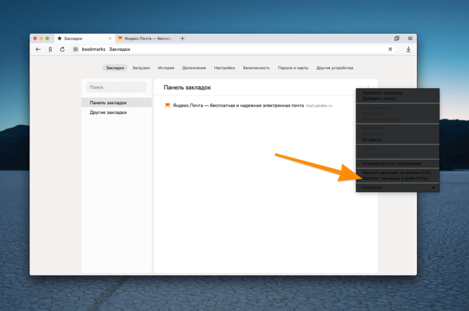Choose Импорт закладок из файла HTML
This screenshot has width=469, height=311.
click(397, 173)
